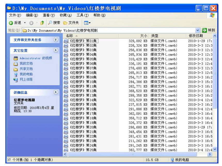Click the horizontal scrollbar right arrow
Screen dimensions: 222x166
(210, 154)
